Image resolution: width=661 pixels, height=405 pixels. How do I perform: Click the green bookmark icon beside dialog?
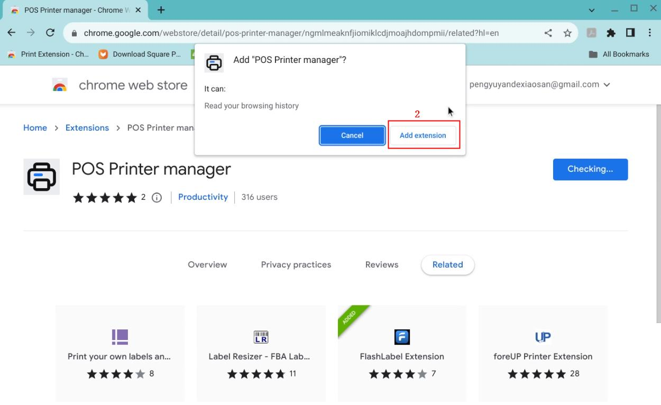194,54
